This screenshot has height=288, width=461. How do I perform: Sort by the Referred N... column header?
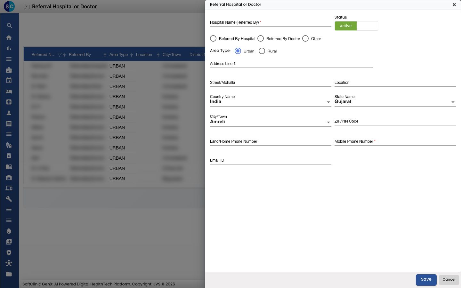point(44,55)
